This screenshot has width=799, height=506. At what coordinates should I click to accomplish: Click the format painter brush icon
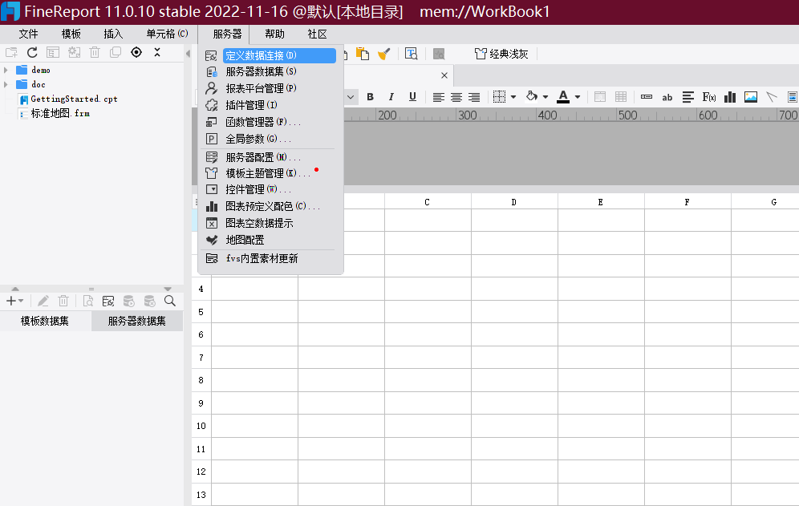[384, 54]
